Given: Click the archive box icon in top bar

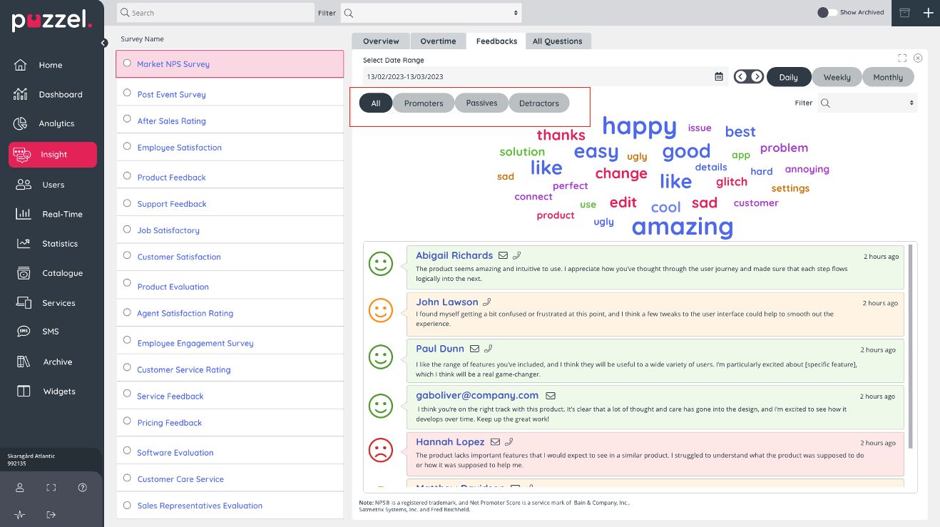Looking at the screenshot, I should coord(904,13).
